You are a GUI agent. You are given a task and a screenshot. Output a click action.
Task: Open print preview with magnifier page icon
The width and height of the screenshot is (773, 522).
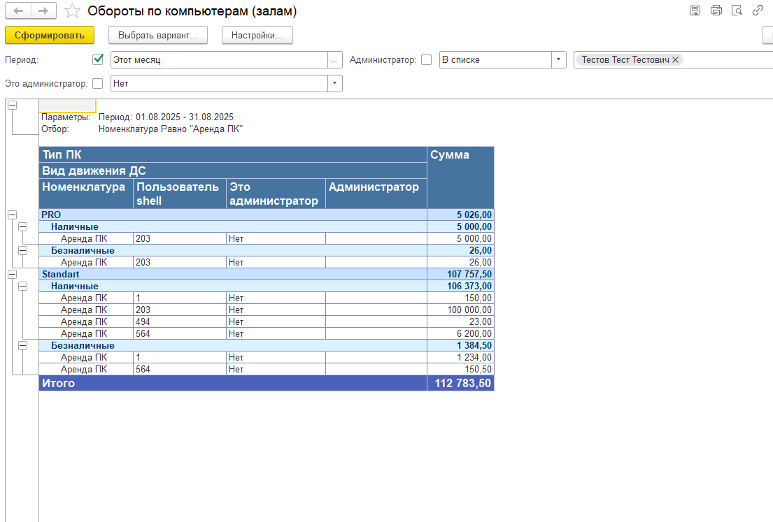click(737, 10)
